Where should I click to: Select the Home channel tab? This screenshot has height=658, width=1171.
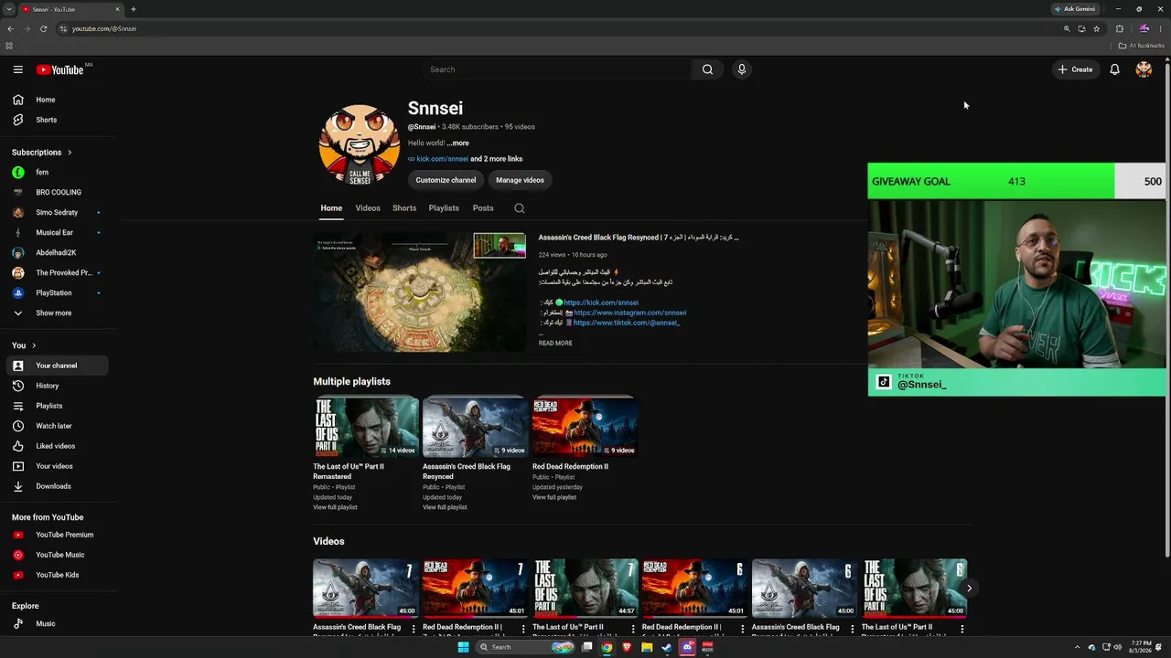coord(331,208)
